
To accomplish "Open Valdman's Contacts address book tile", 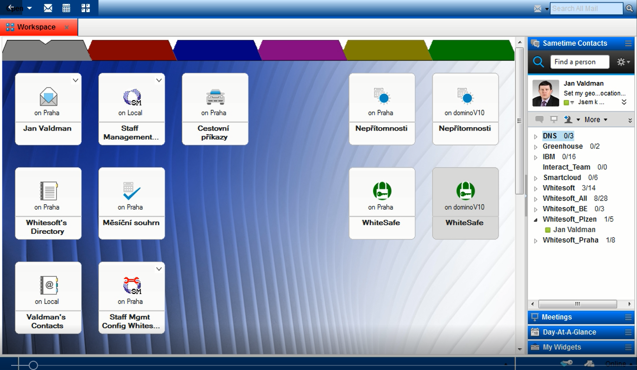I will tap(48, 297).
